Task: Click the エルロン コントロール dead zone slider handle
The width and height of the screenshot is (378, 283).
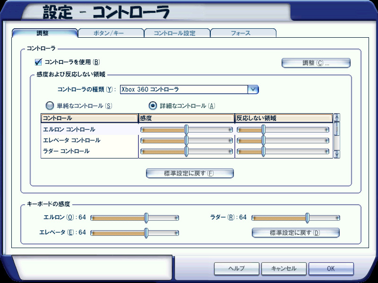Action: tap(263, 130)
